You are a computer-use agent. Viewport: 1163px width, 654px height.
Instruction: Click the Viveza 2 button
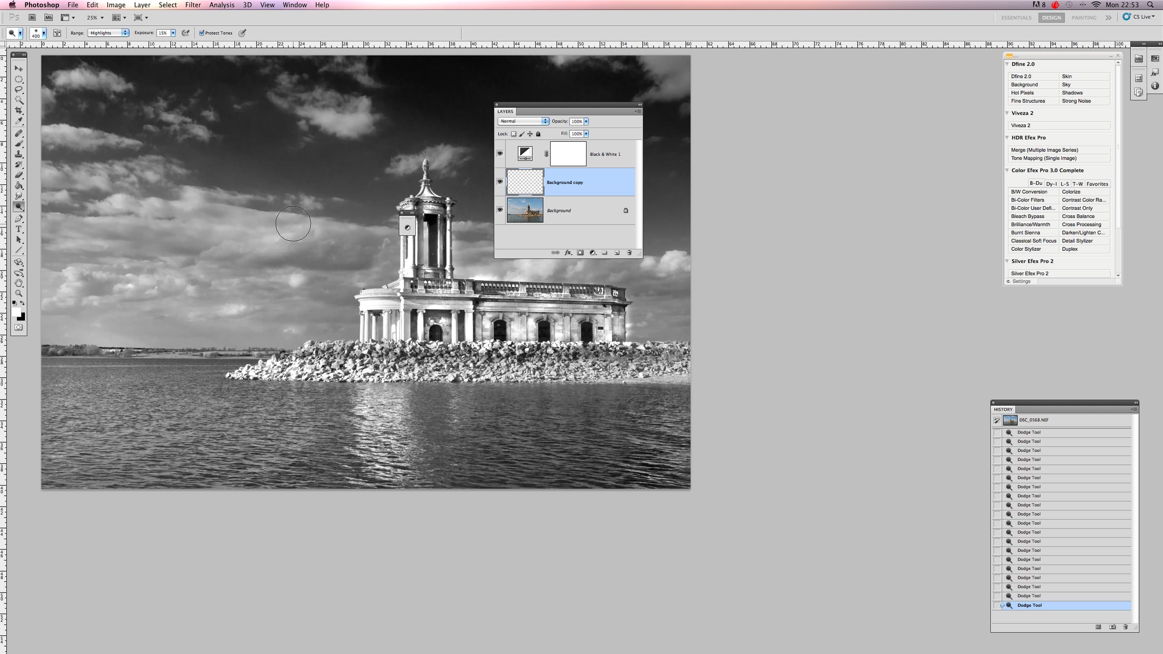[1059, 125]
